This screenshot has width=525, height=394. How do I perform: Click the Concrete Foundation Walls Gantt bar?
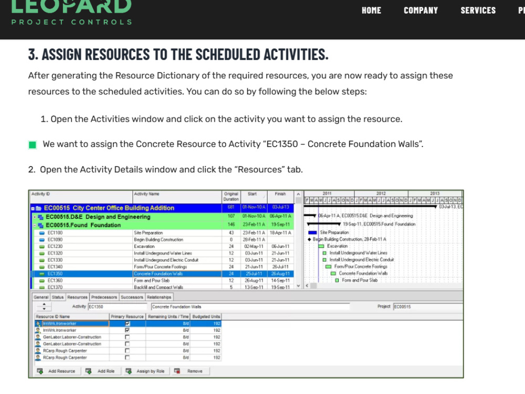(333, 273)
